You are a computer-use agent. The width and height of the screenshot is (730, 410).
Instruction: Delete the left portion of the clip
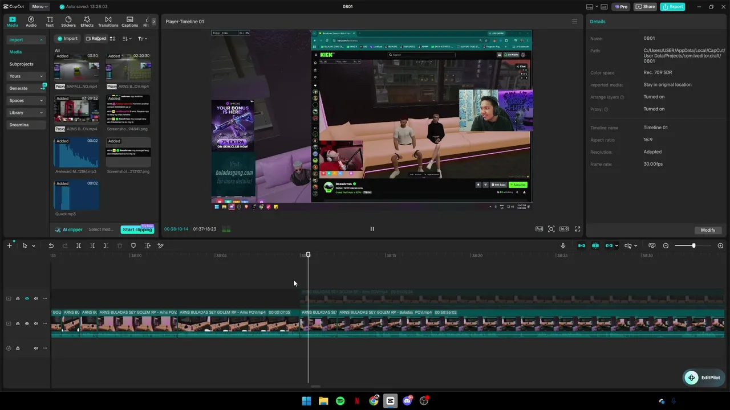(92, 245)
